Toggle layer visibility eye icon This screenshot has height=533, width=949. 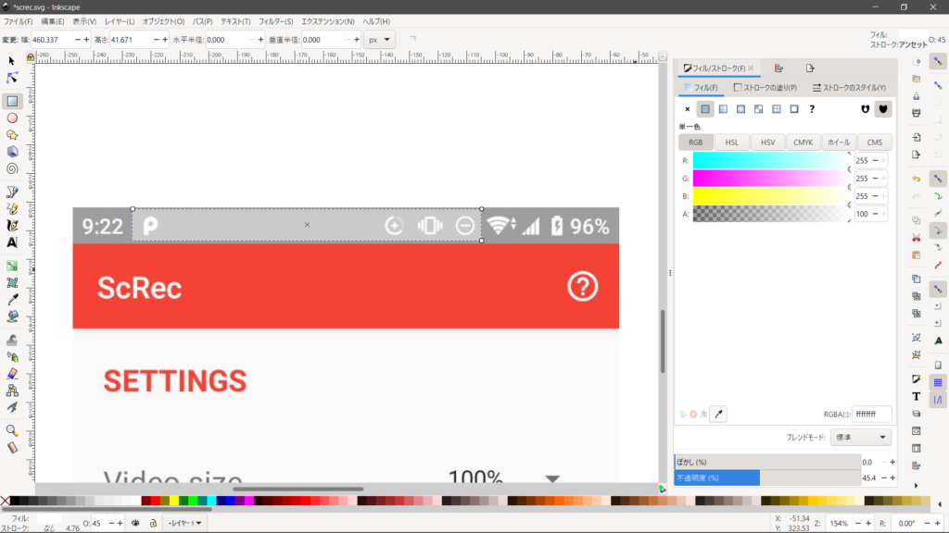point(135,524)
